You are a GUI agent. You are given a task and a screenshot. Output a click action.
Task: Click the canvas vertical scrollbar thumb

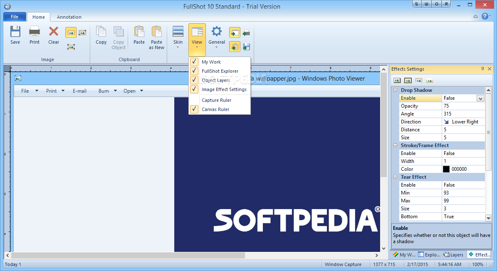[x=383, y=125]
